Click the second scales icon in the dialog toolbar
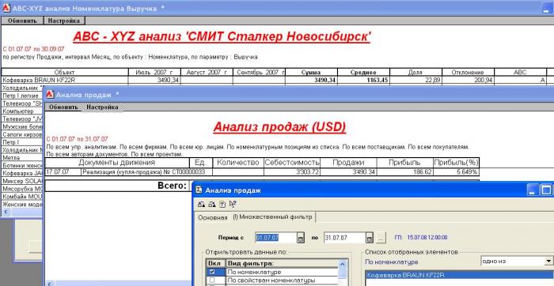Screen dimensions: 554x286 (212, 204)
